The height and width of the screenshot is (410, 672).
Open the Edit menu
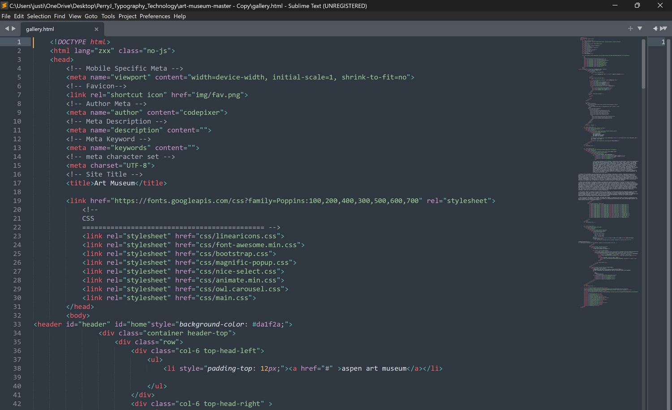[19, 16]
